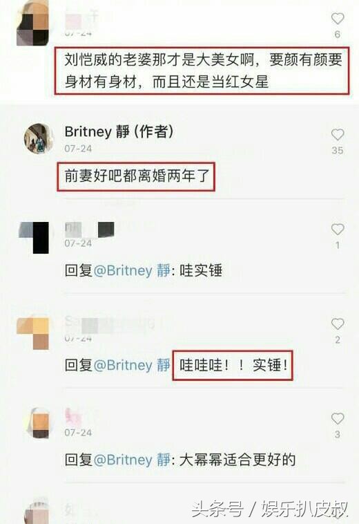Open the 哇哇哇 commenter's orange avatar
The height and width of the screenshot is (524, 359).
pyautogui.click(x=32, y=333)
